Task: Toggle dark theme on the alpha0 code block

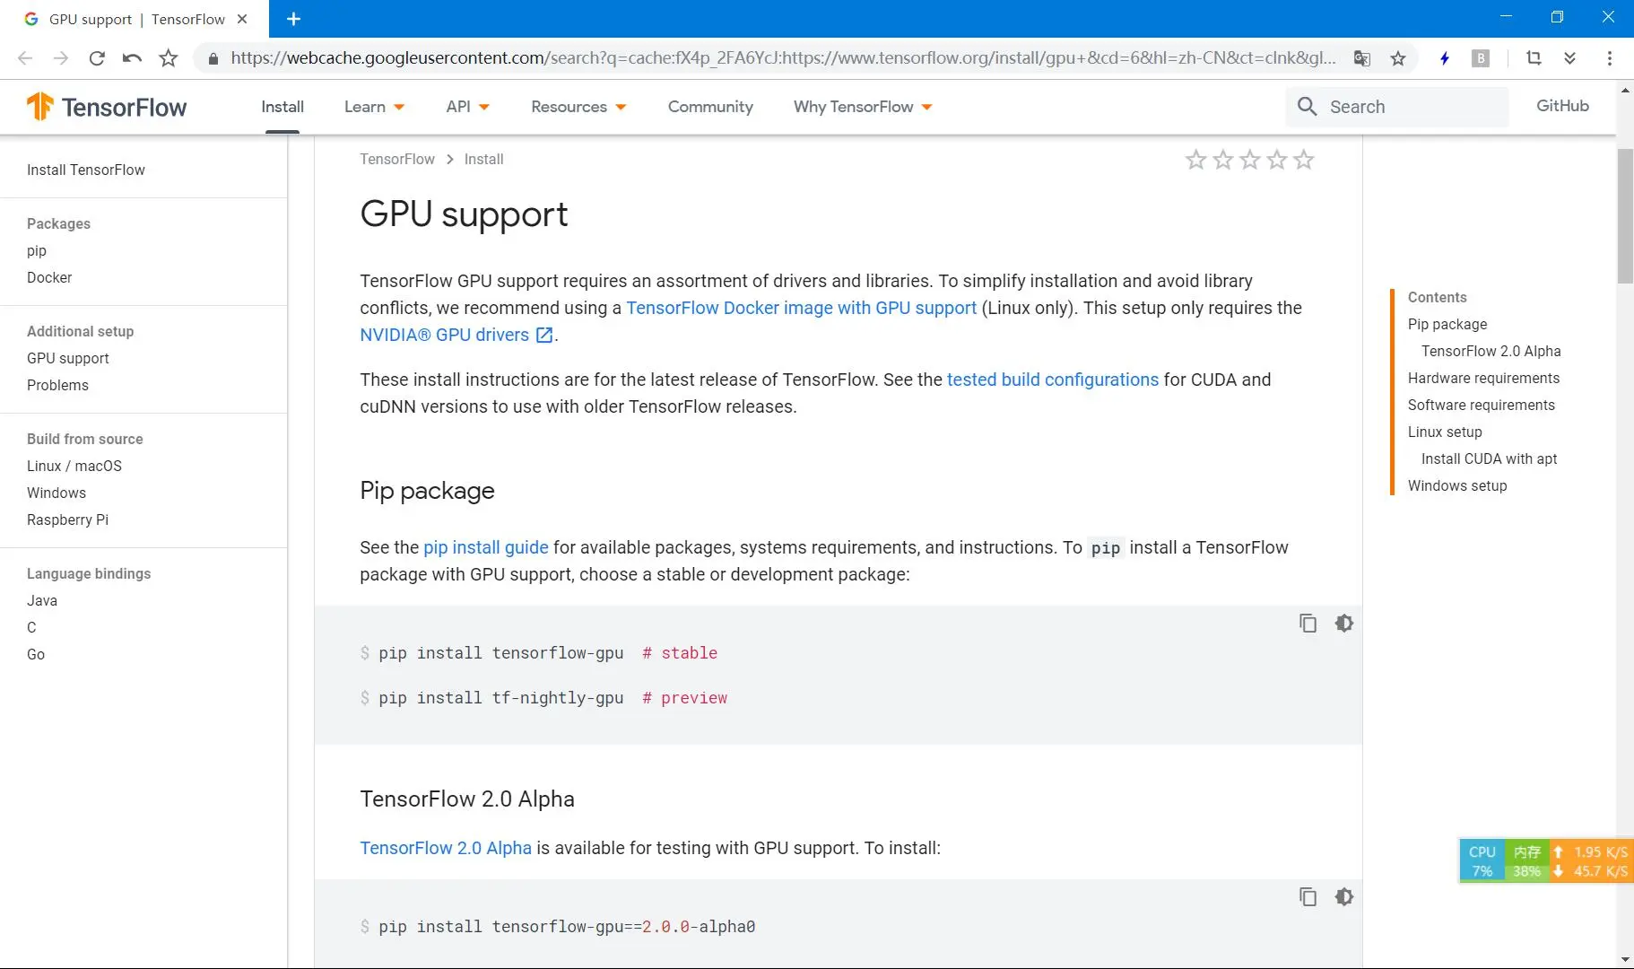Action: (1343, 896)
